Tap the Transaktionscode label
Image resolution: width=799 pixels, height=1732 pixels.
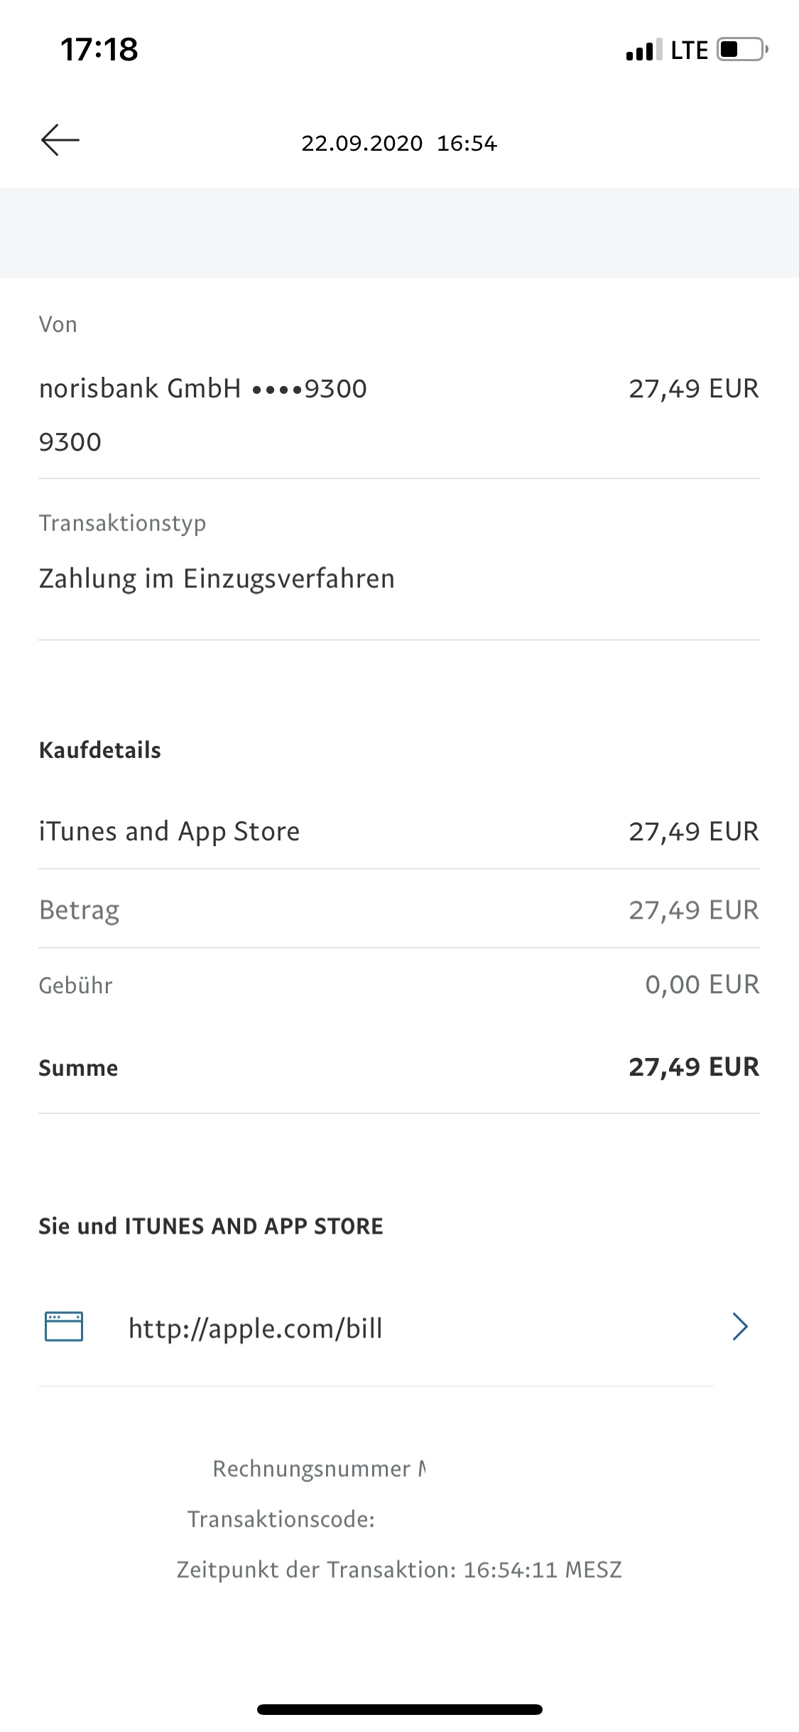pyautogui.click(x=281, y=1519)
